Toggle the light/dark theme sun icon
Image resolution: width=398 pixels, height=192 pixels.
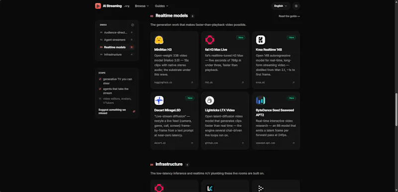point(296,6)
